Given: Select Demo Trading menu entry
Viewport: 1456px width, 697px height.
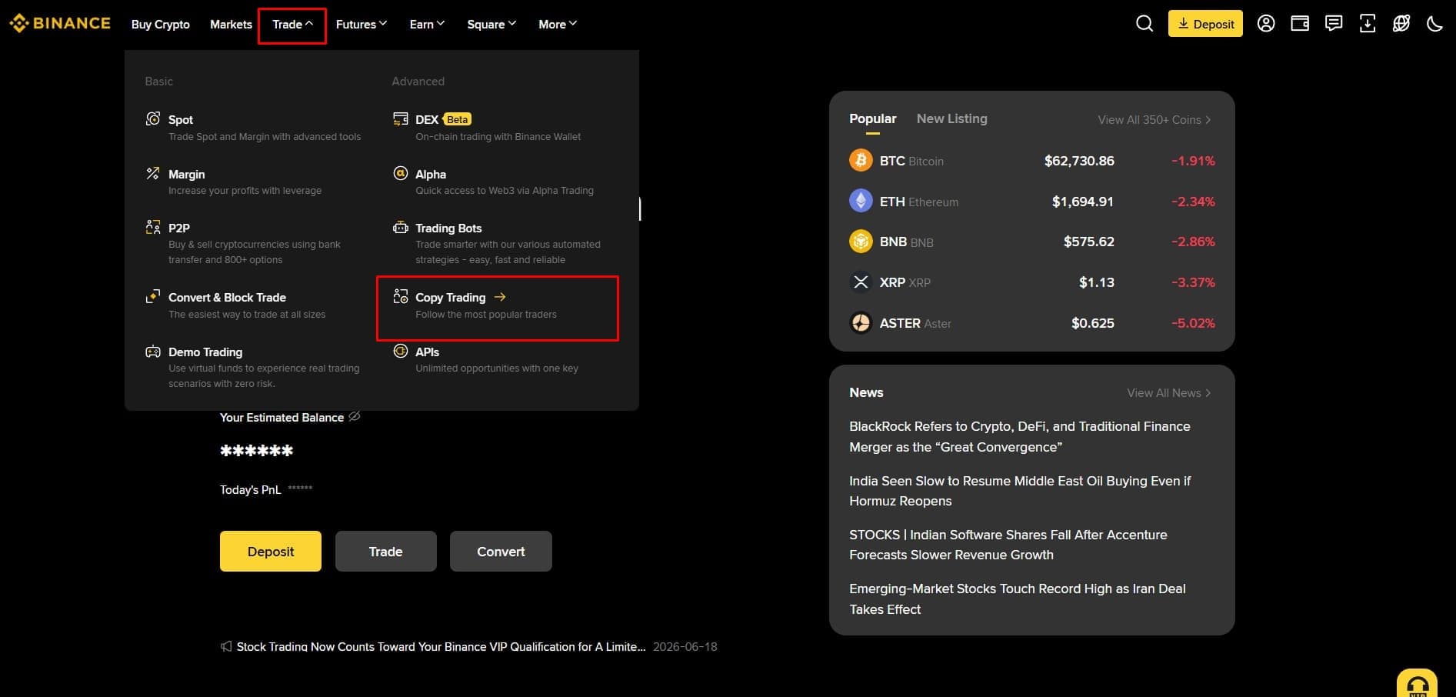Looking at the screenshot, I should [x=253, y=367].
